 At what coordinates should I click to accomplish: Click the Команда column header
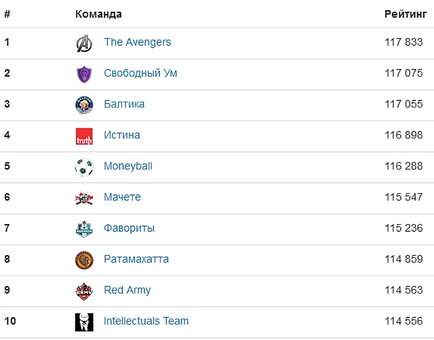pos(99,14)
